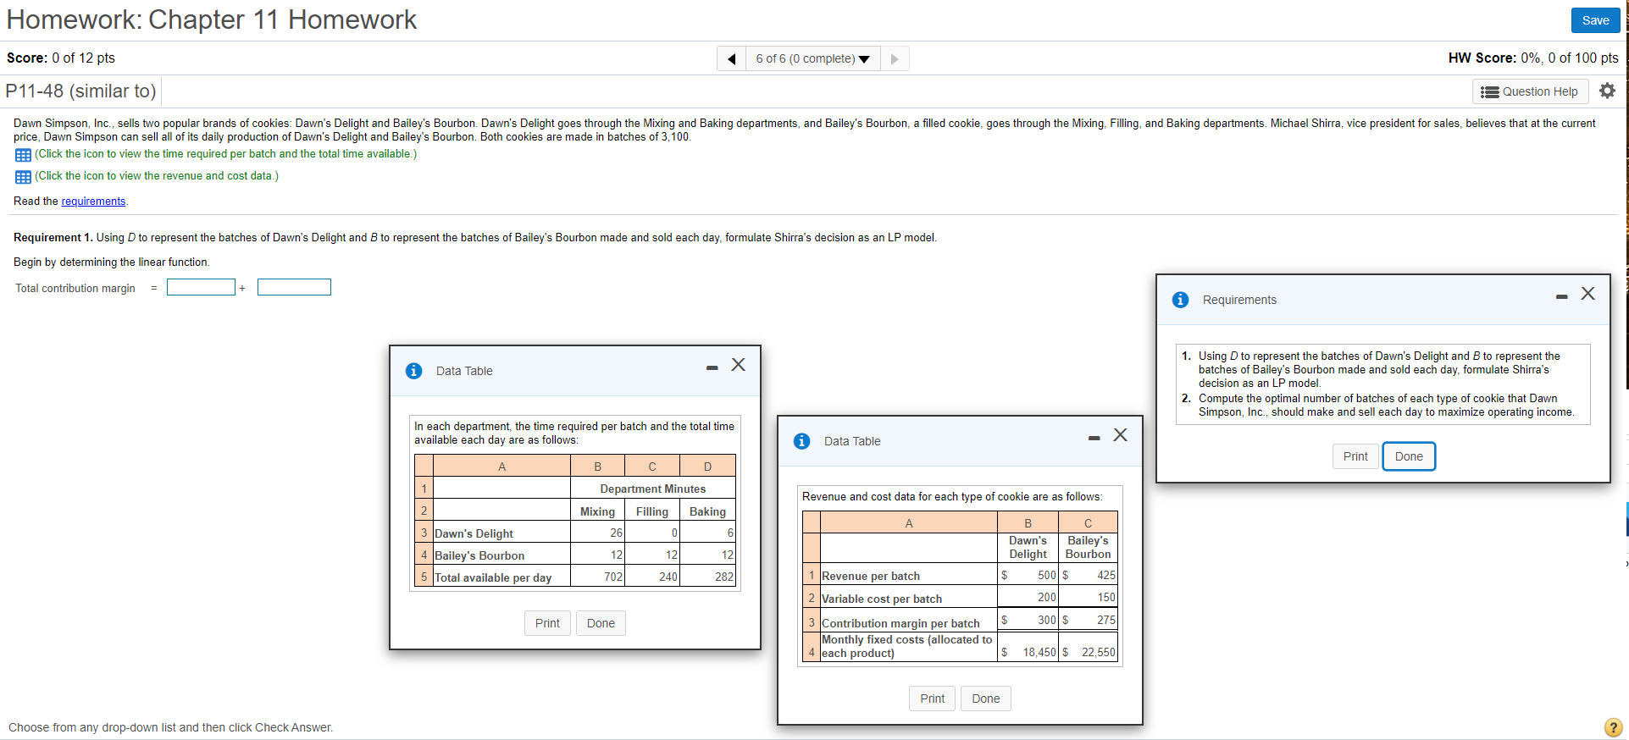Print the Requirements dialog
The height and width of the screenshot is (740, 1629).
[x=1355, y=456]
